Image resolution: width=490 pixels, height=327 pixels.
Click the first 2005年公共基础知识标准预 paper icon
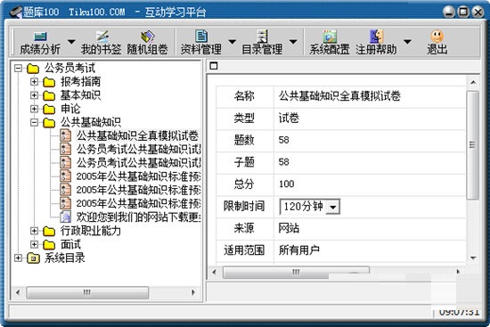click(65, 176)
